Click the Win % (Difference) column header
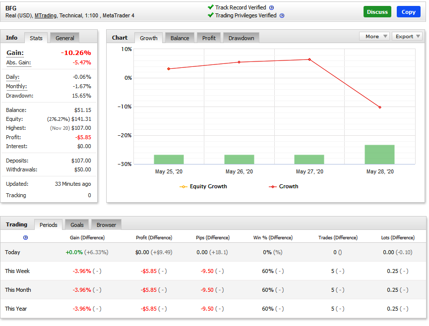Screen dimensions: 429x326 (273, 238)
